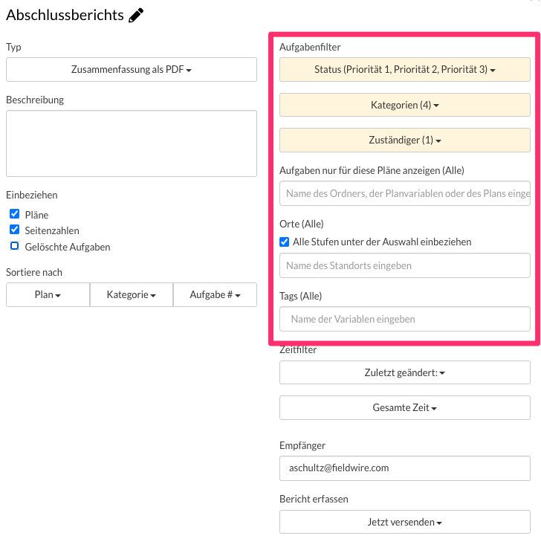The width and height of the screenshot is (541, 556).
Task: Toggle Alle Stufen unter der Auswahl einbeziehen
Action: pyautogui.click(x=284, y=242)
